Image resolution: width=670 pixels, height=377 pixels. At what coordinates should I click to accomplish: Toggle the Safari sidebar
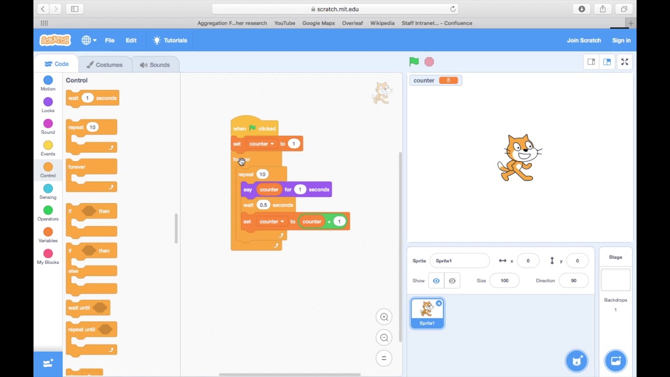click(x=74, y=9)
